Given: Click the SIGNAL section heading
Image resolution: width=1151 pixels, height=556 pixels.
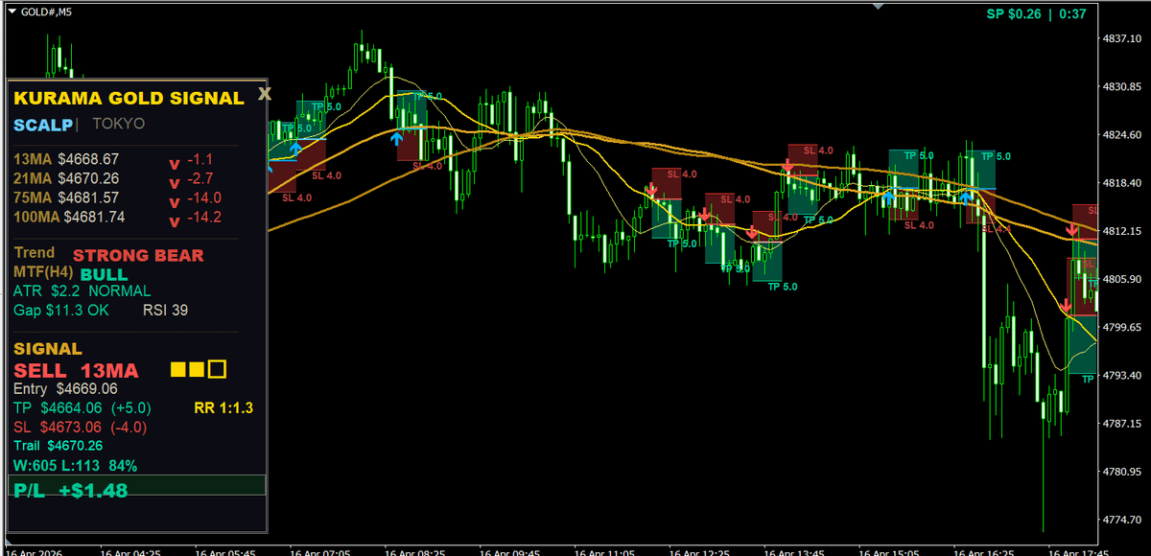Looking at the screenshot, I should [x=48, y=350].
